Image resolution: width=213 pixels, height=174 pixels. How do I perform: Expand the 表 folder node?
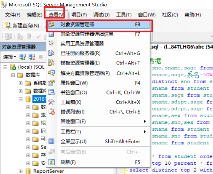(28, 115)
